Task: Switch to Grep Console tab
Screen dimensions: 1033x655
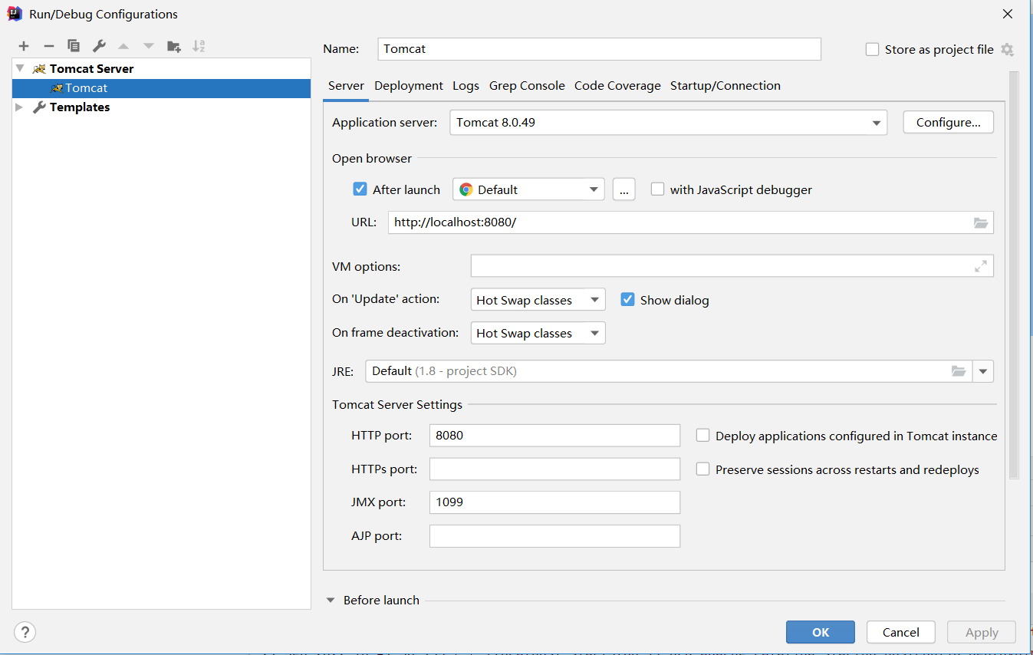Action: coord(527,86)
